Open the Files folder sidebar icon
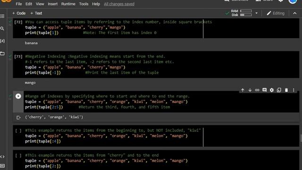Viewport: 302px width, 170px height. [x=2, y=53]
